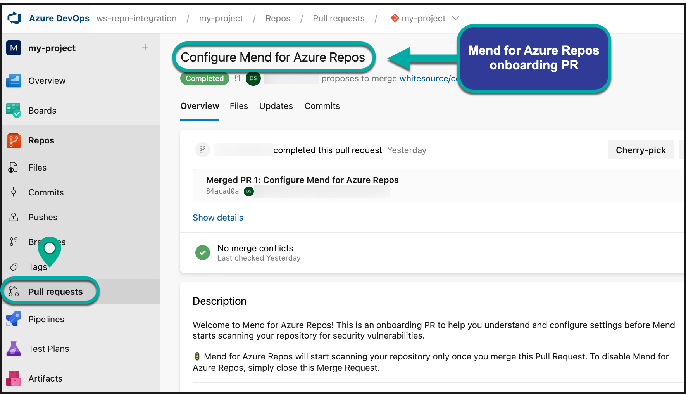Click the Test Plans flask icon
686x394 pixels.
pyautogui.click(x=14, y=349)
